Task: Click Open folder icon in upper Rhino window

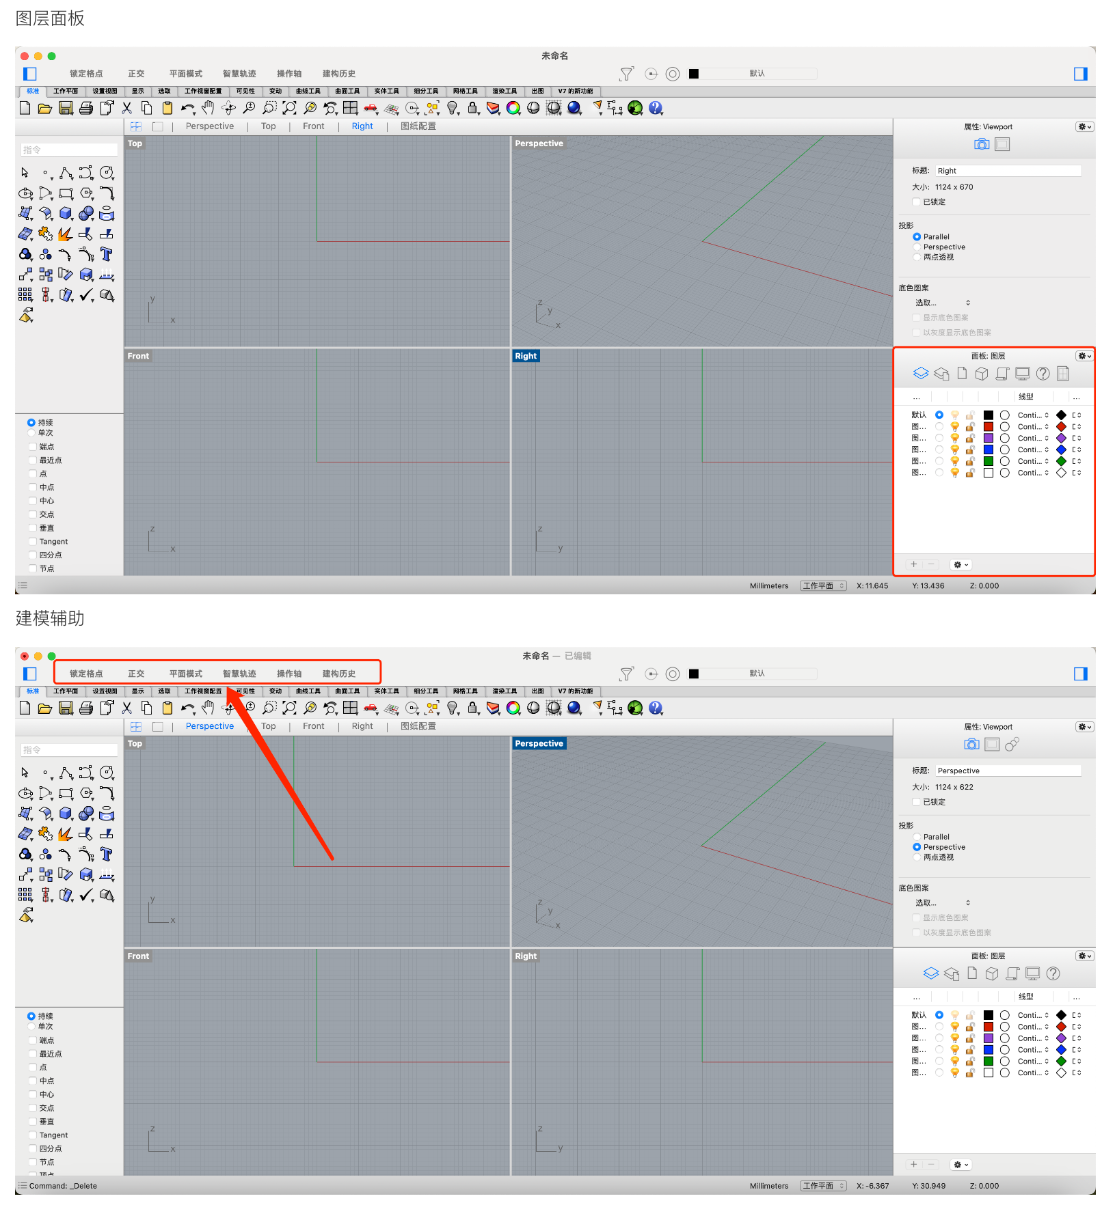Action: click(45, 108)
